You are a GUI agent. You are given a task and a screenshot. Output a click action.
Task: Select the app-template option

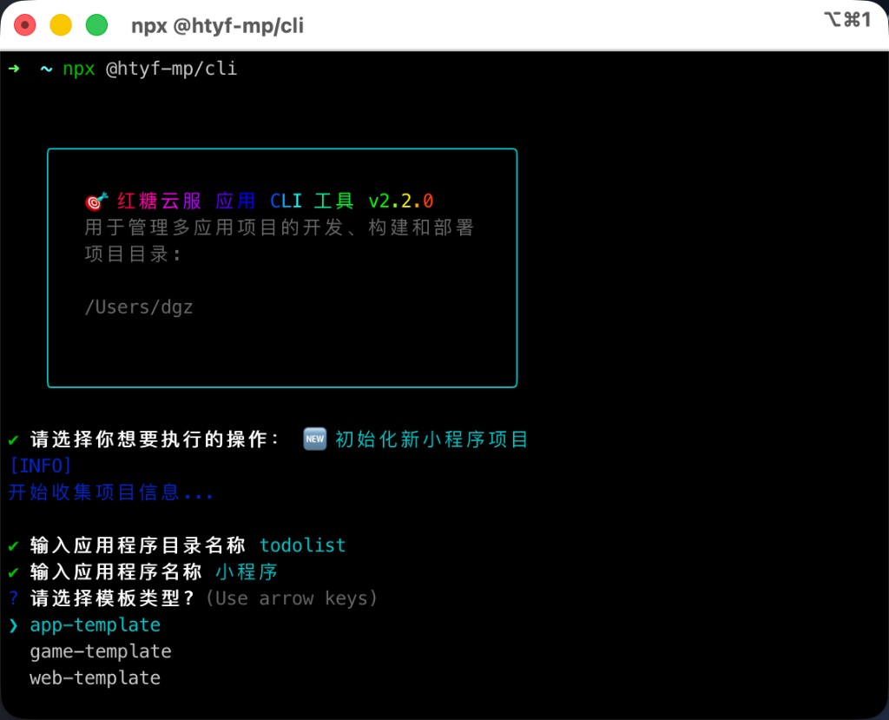point(95,625)
